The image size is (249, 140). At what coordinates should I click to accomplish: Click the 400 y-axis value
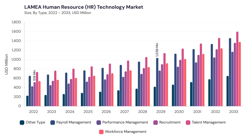pyautogui.click(x=17, y=87)
